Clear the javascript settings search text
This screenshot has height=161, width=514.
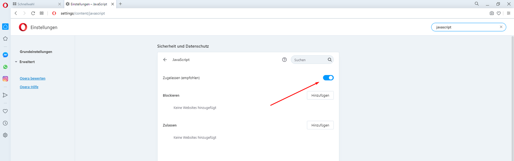(x=501, y=27)
